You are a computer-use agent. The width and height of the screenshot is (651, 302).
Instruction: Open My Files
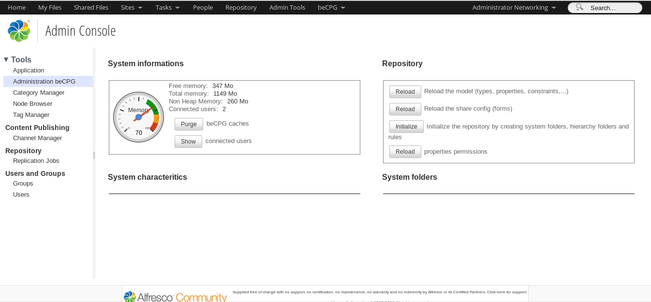pos(50,7)
